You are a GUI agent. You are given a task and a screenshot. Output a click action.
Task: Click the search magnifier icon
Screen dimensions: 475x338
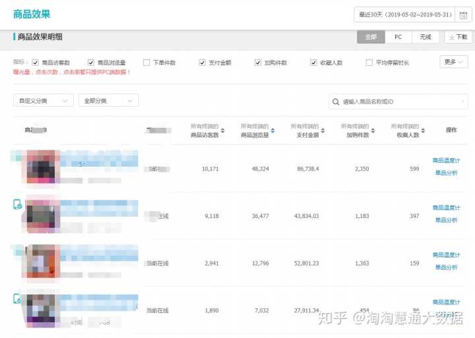click(336, 101)
